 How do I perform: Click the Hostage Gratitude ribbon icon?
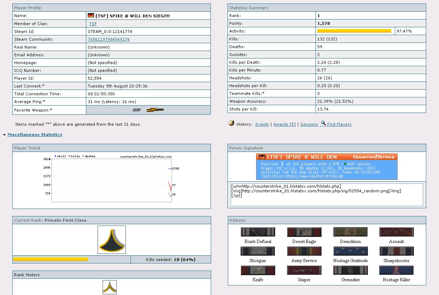351,251
